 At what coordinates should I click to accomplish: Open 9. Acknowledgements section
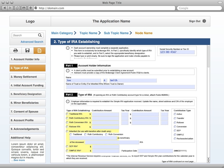28,129
